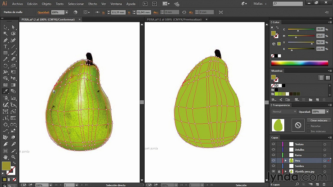Hide the Textura layer
Viewport: 333px width, 187px height.
tap(273, 144)
